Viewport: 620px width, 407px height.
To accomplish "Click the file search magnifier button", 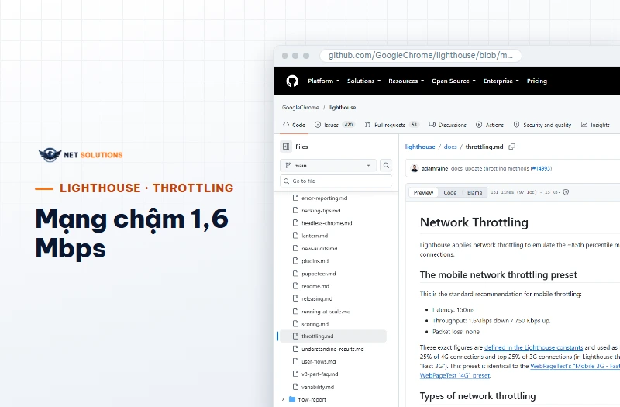I will point(386,166).
